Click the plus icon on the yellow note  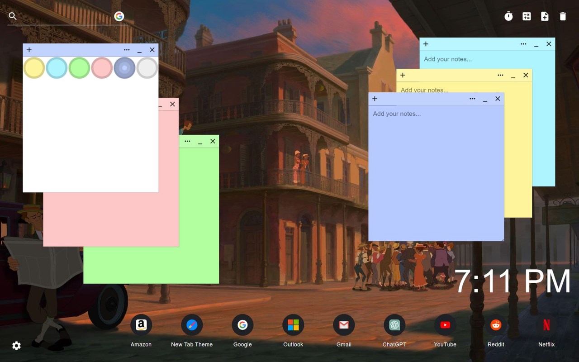coord(403,75)
